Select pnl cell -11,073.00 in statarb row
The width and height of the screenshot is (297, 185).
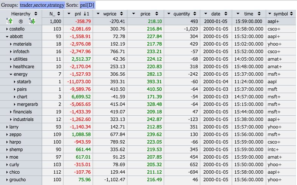[78, 82]
